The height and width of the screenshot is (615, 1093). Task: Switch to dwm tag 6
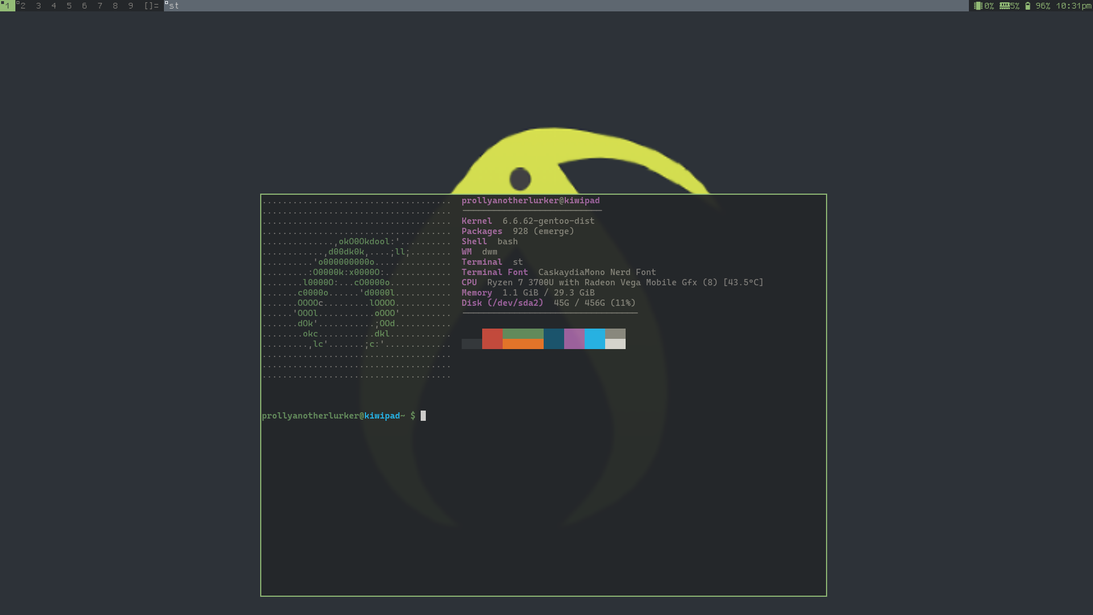(85, 6)
